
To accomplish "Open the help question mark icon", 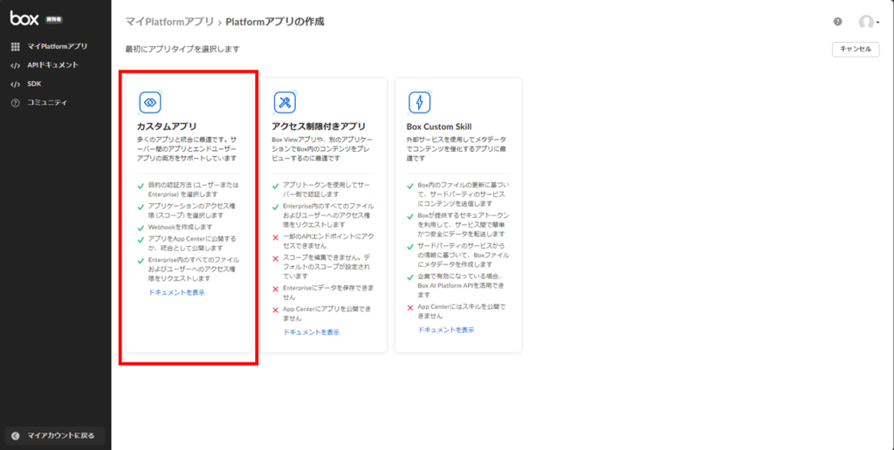I will coord(837,22).
